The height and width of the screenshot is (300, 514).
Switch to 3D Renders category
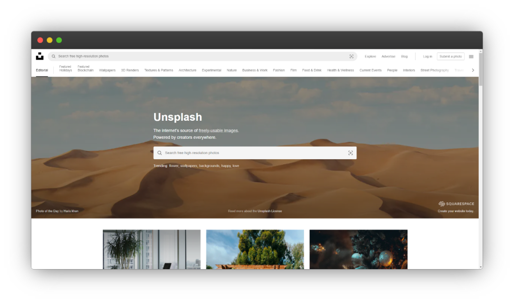click(x=130, y=70)
